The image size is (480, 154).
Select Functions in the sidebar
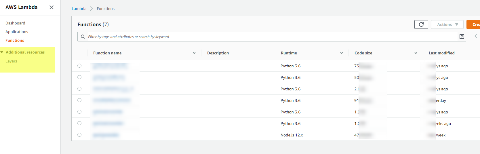[x=15, y=40]
